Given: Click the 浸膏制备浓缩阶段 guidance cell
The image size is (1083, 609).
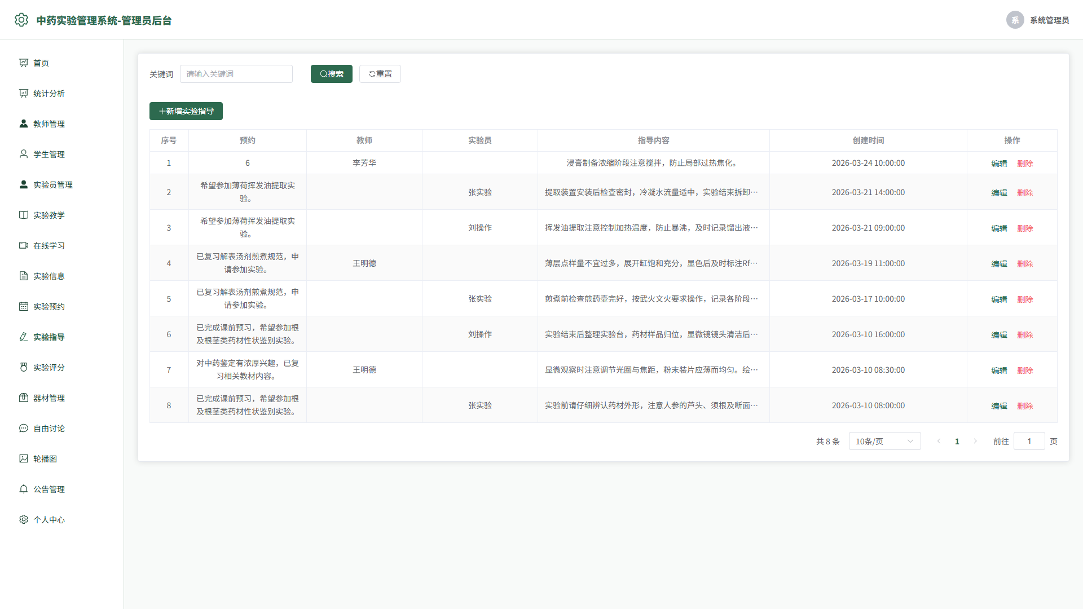Looking at the screenshot, I should click(653, 163).
